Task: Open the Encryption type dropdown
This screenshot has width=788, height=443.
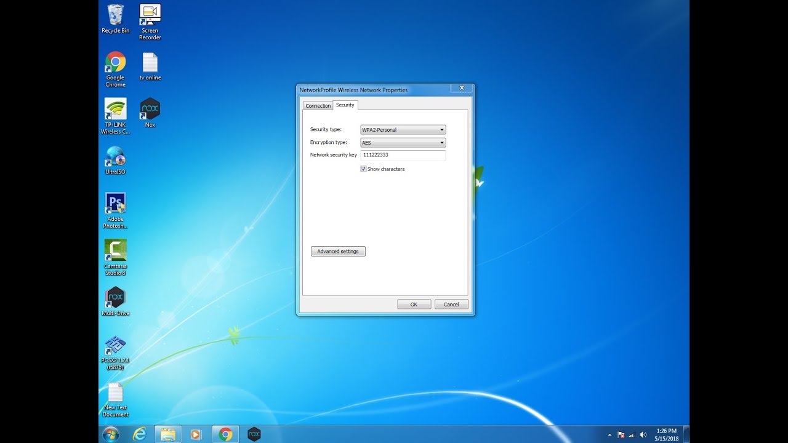Action: [x=403, y=143]
